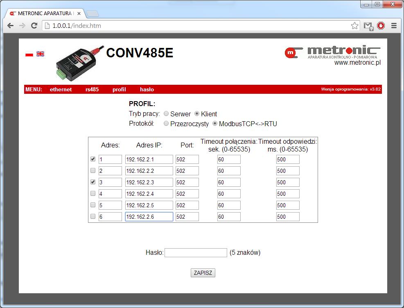Click the browser forward arrow

(22, 25)
